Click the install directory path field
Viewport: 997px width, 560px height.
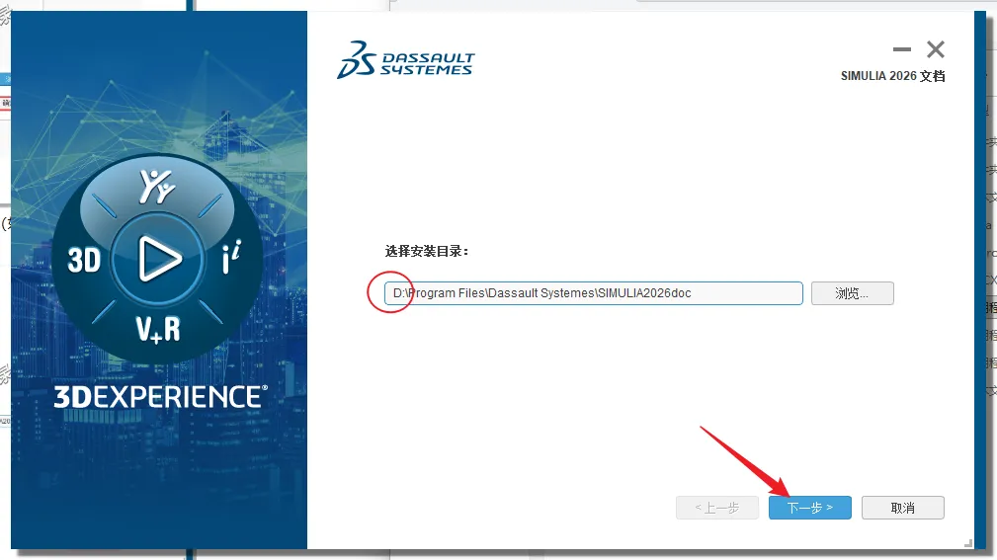click(593, 293)
